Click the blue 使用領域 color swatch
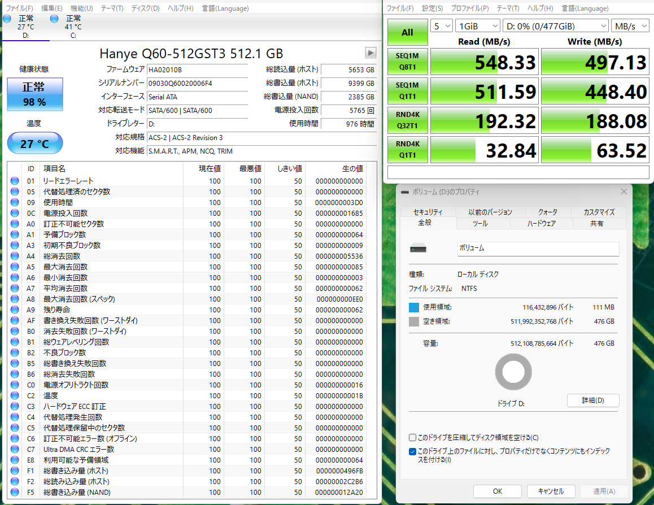The height and width of the screenshot is (505, 654). pos(414,307)
